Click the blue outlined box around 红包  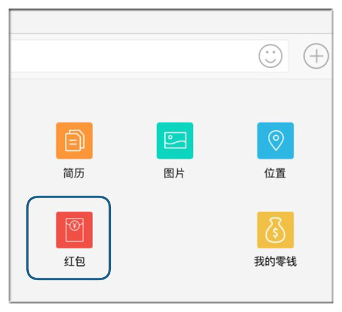click(69, 238)
